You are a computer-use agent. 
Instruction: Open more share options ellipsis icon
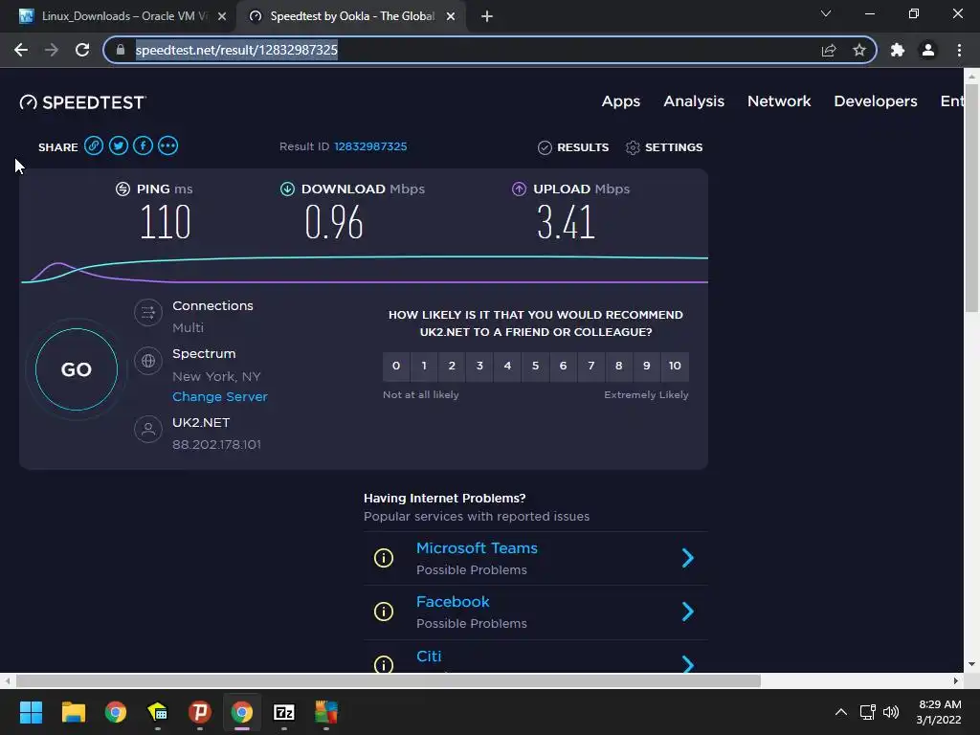[x=167, y=146]
